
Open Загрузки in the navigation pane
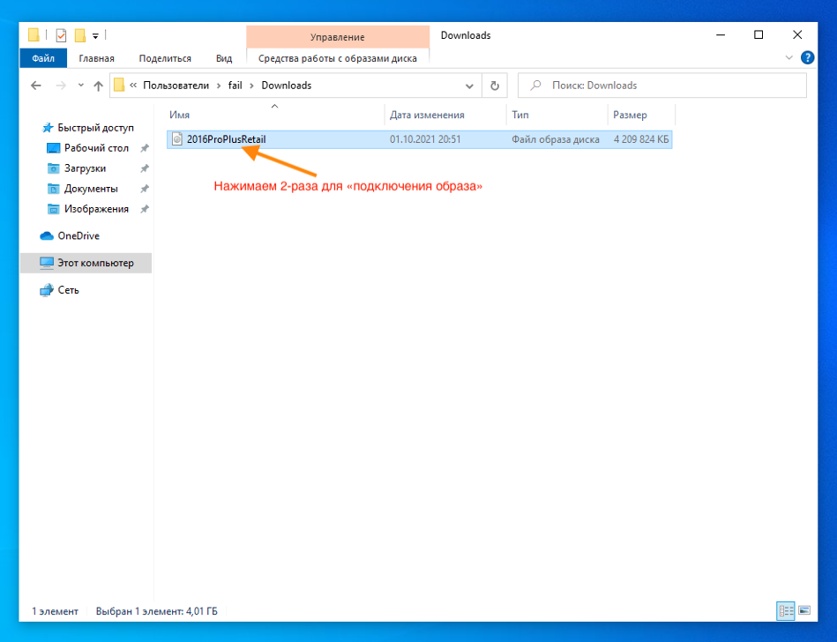coord(85,168)
